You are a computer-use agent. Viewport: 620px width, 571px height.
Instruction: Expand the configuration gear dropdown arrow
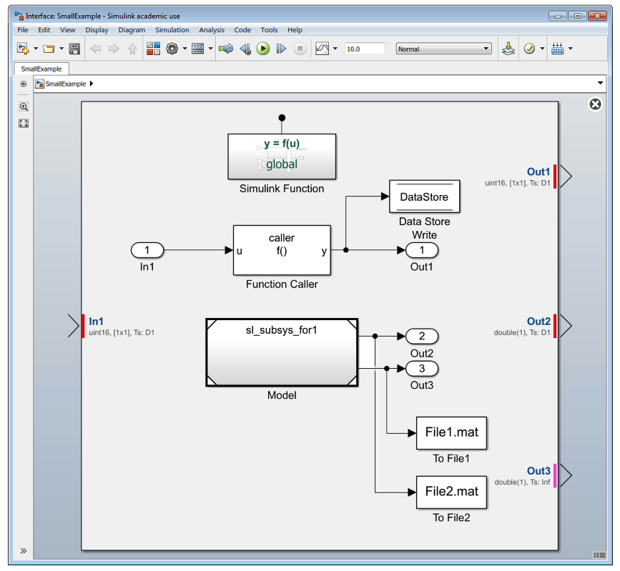[x=184, y=49]
